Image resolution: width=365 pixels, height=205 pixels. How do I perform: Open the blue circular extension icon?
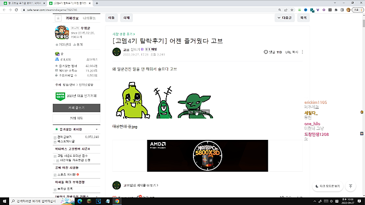(306, 10)
